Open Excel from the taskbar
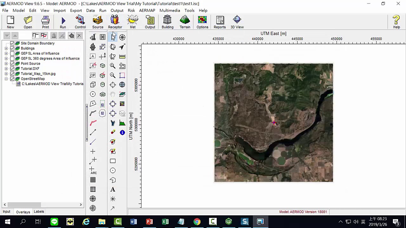 click(165, 222)
